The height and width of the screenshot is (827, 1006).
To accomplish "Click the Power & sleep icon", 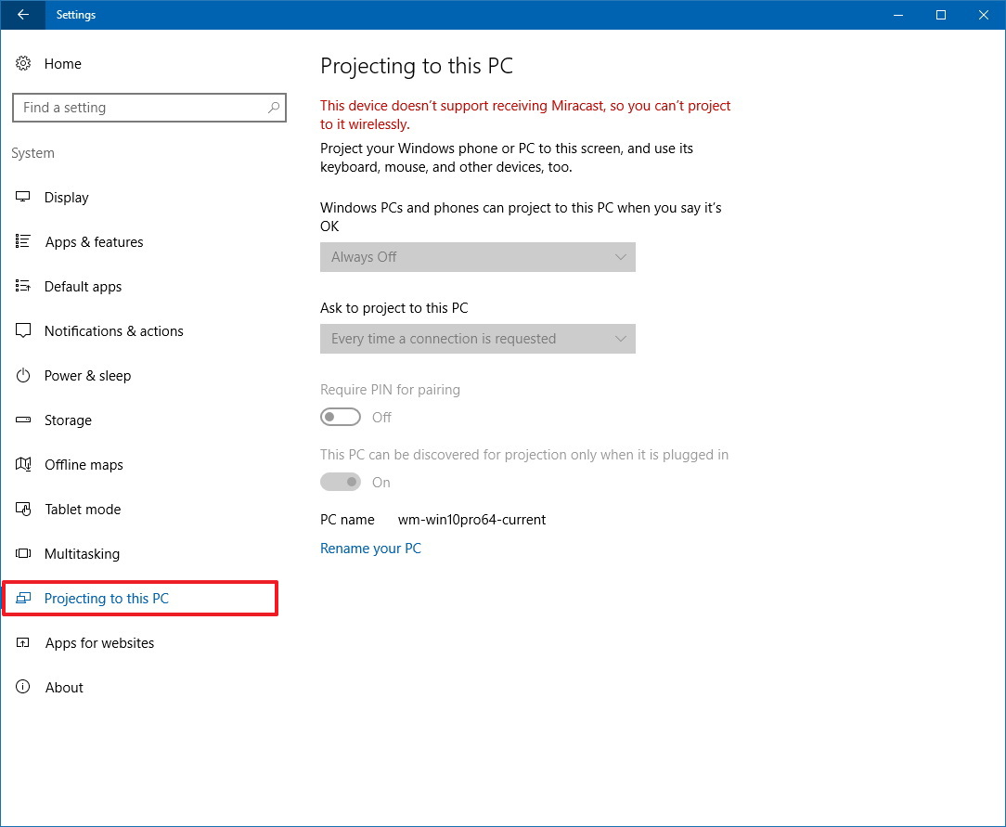I will [x=23, y=376].
